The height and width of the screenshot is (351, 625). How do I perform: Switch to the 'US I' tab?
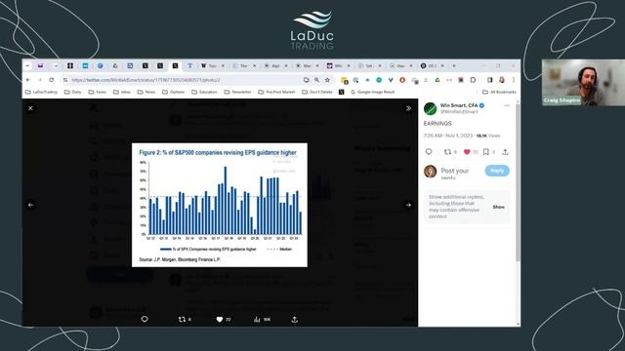433,65
